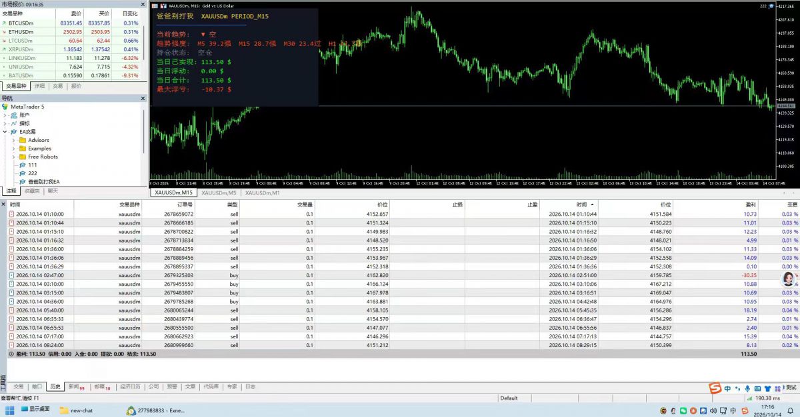Click the notification bell in the taskbar

791,410
